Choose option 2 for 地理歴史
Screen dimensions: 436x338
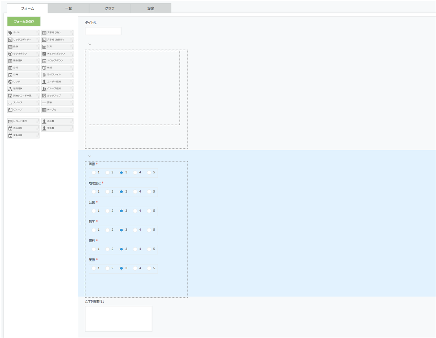[107, 192]
